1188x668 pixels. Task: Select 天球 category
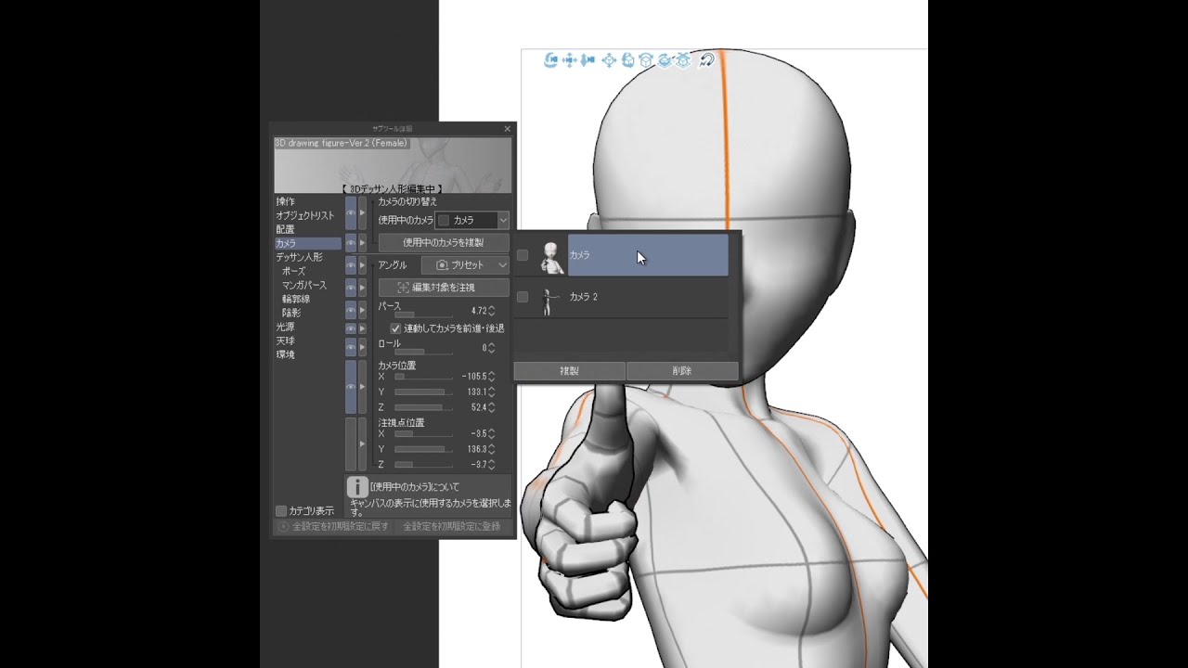pos(285,340)
